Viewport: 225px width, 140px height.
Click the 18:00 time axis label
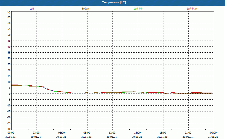[x=163, y=133]
